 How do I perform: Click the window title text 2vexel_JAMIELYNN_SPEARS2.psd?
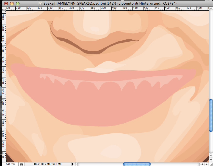click(x=71, y=3)
